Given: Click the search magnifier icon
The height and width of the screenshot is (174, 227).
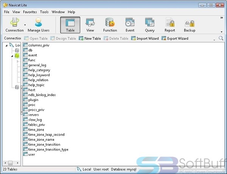Looking at the screenshot, I should pos(221,38).
